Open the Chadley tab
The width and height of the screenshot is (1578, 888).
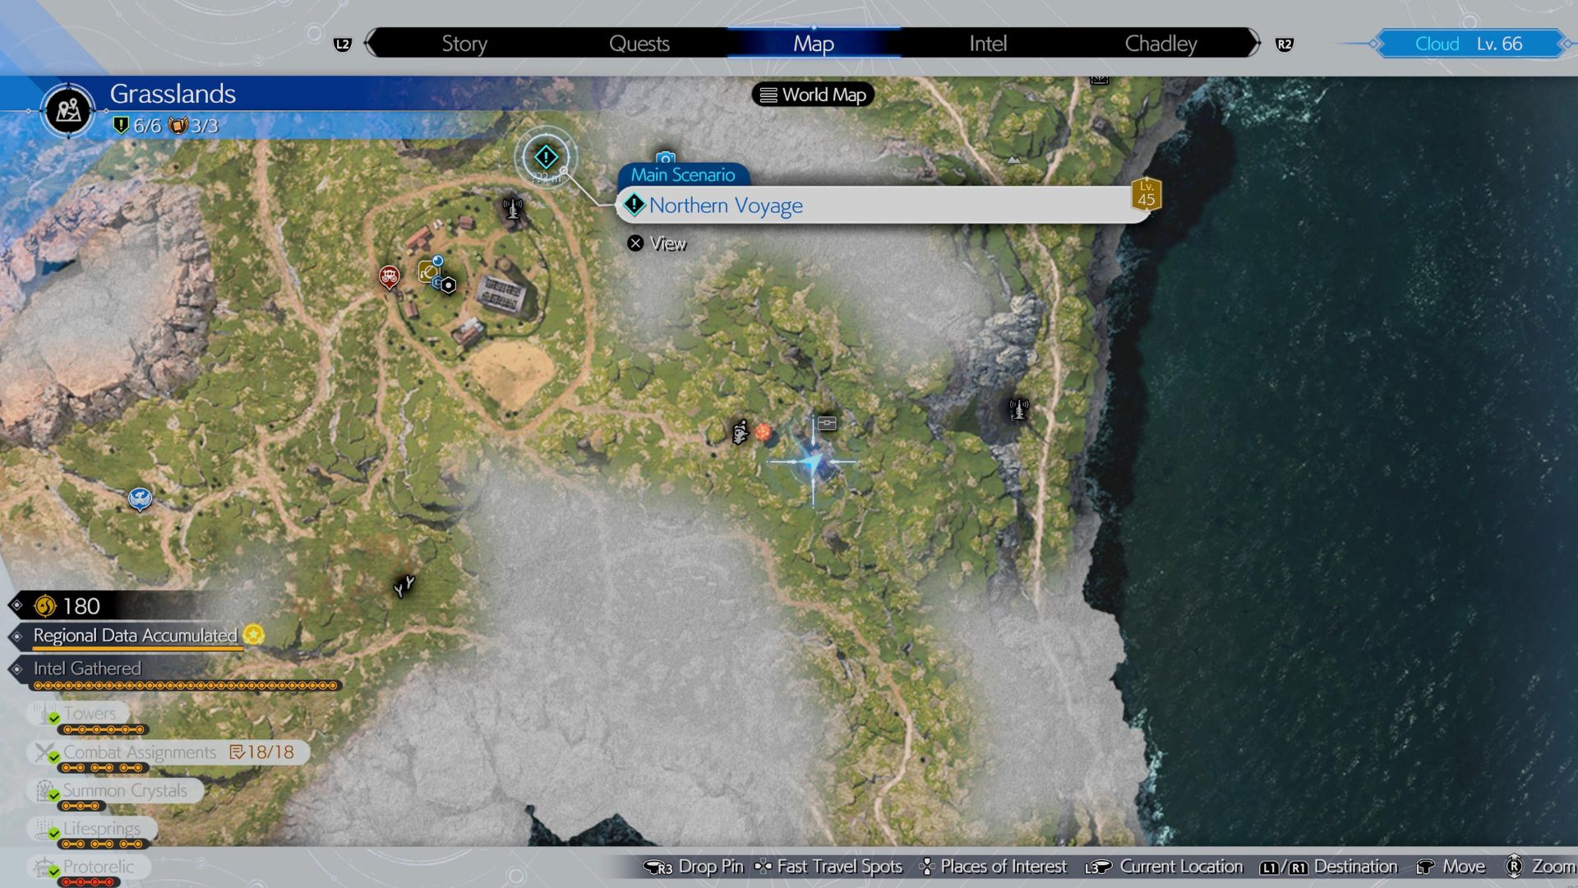click(x=1160, y=44)
